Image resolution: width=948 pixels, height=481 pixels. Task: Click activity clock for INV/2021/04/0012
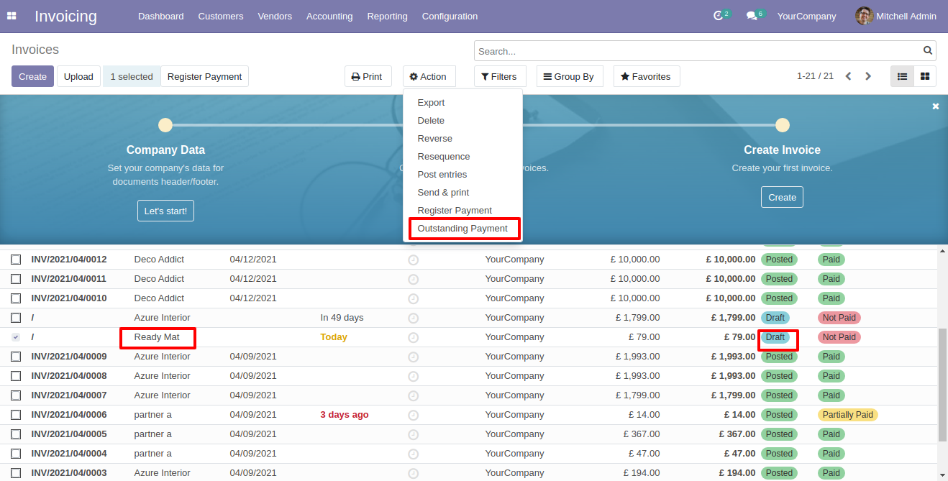click(x=413, y=260)
